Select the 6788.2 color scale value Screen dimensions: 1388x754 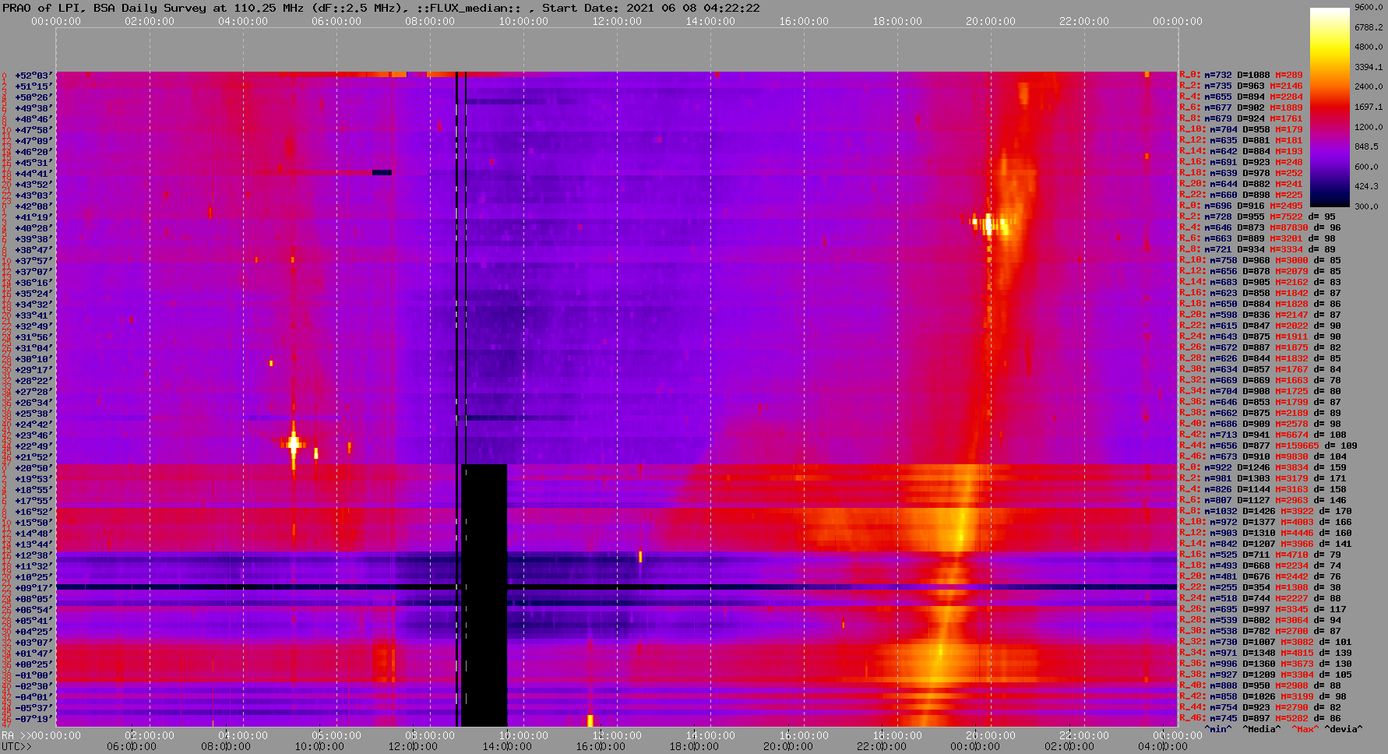(1369, 27)
